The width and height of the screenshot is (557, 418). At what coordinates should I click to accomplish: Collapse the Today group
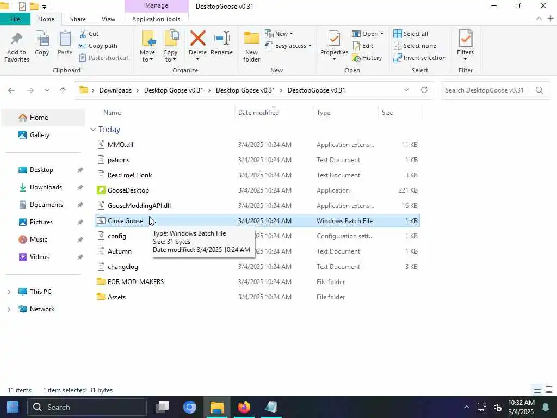[93, 130]
